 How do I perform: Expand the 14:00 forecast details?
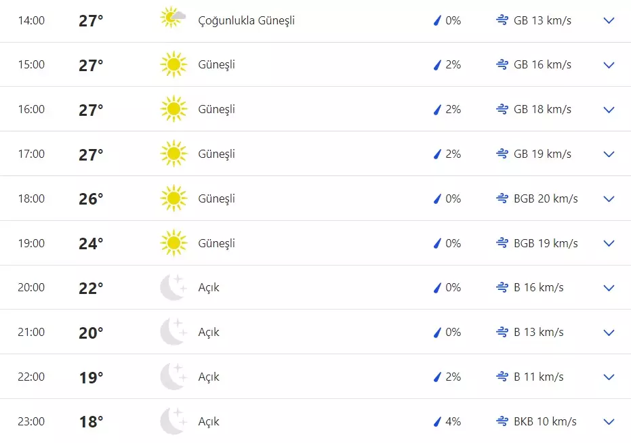[x=609, y=20]
